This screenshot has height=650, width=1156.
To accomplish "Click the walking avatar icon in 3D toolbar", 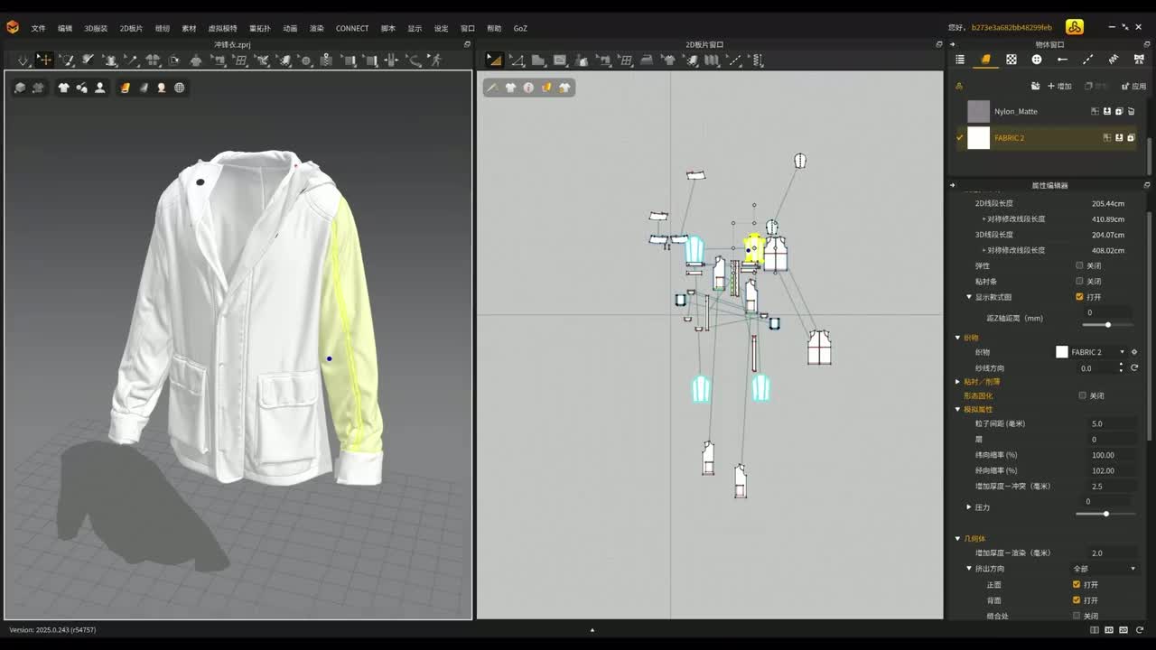I will tap(435, 60).
